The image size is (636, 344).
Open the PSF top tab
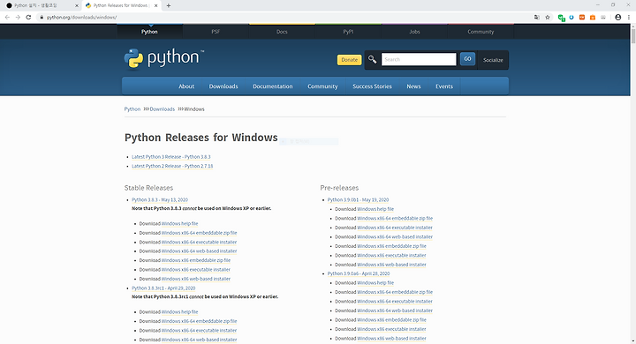coord(216,32)
